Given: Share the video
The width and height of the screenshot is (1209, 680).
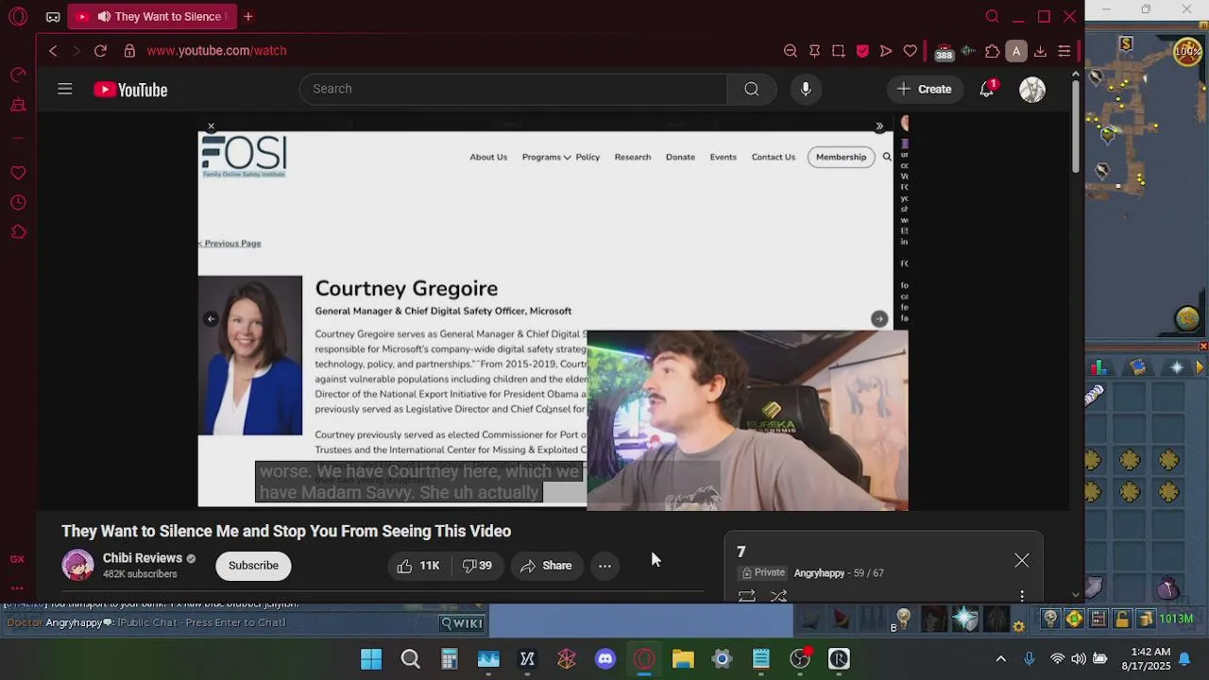Looking at the screenshot, I should 546,566.
